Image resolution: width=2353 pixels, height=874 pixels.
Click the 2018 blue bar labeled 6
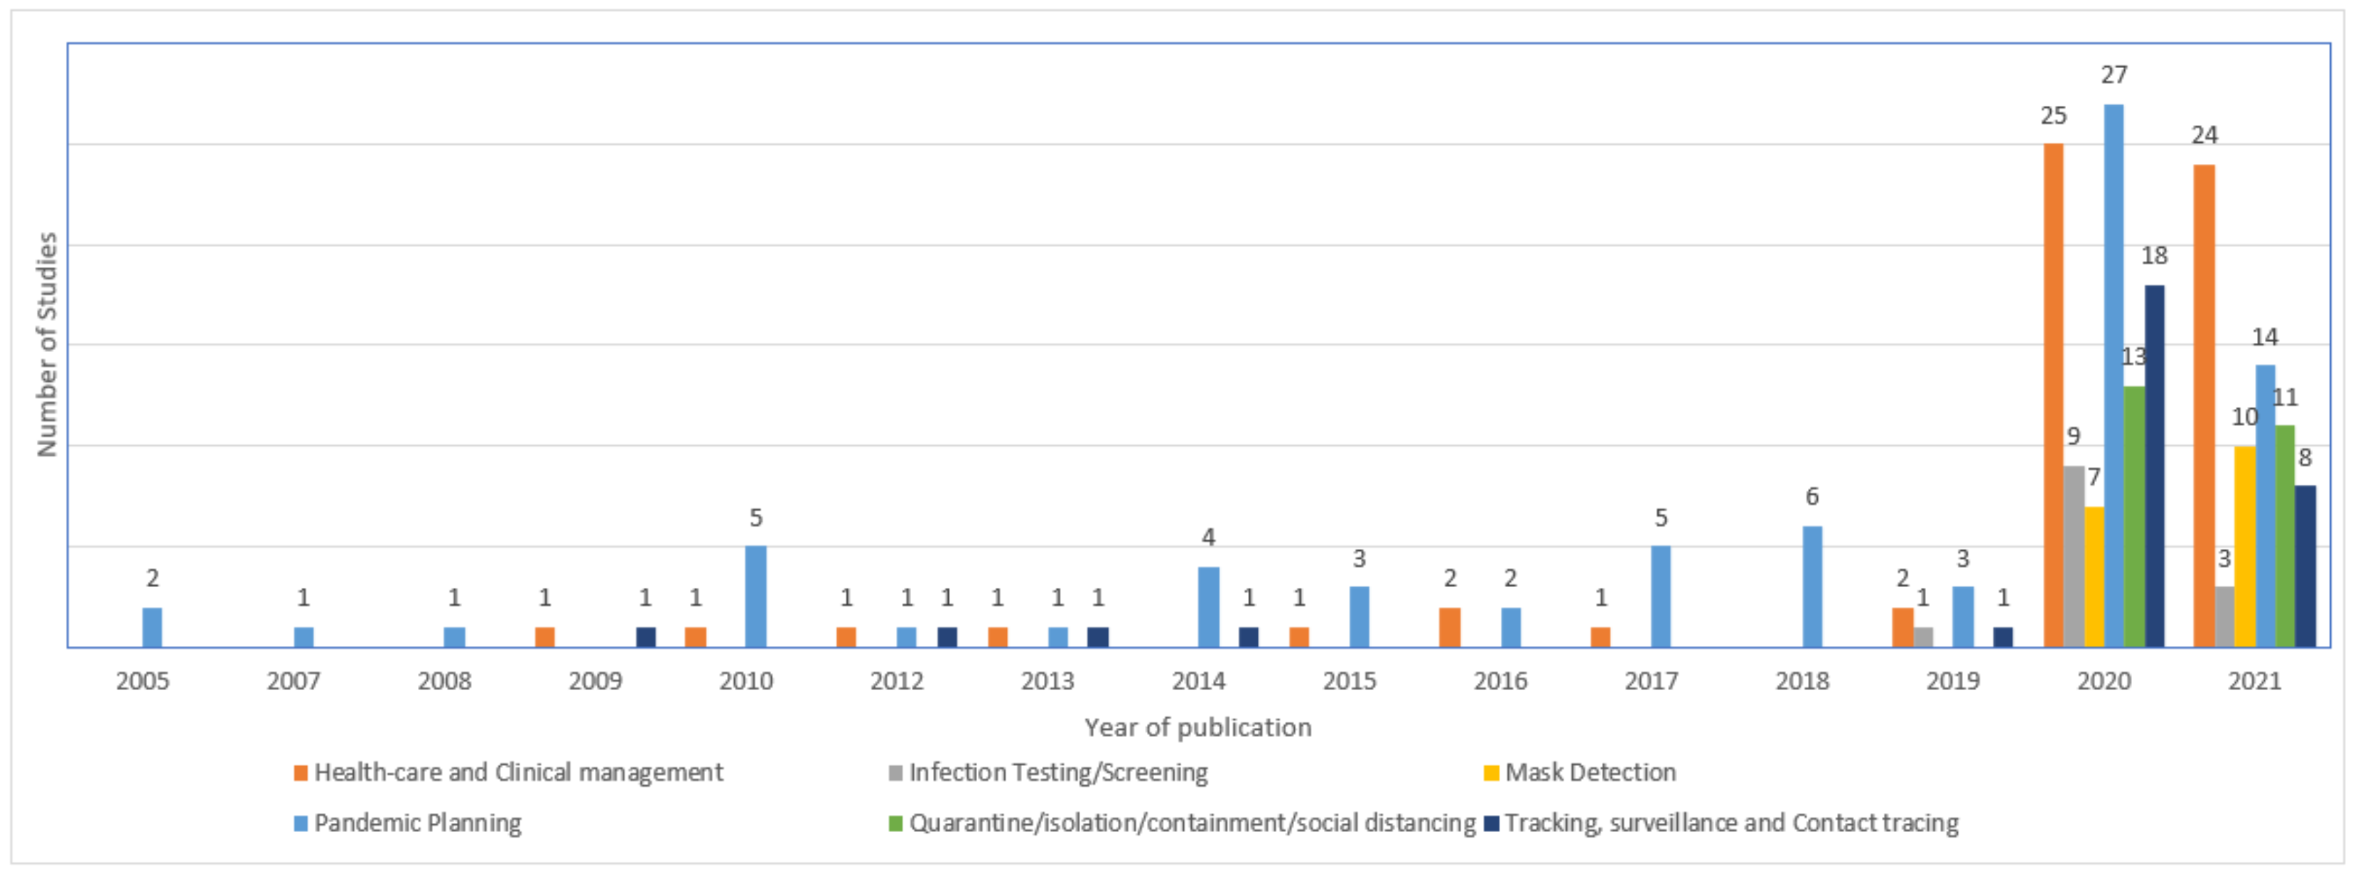coord(1811,586)
